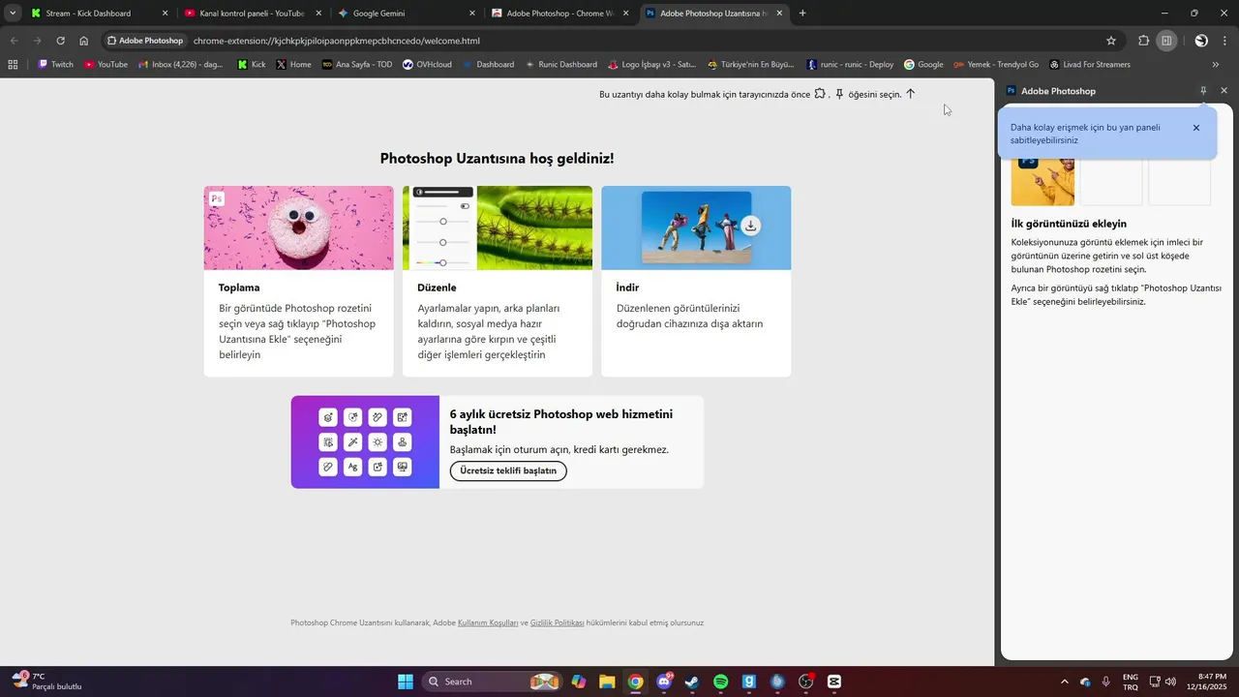Dismiss the blue pin-panel tooltip

(x=1196, y=128)
